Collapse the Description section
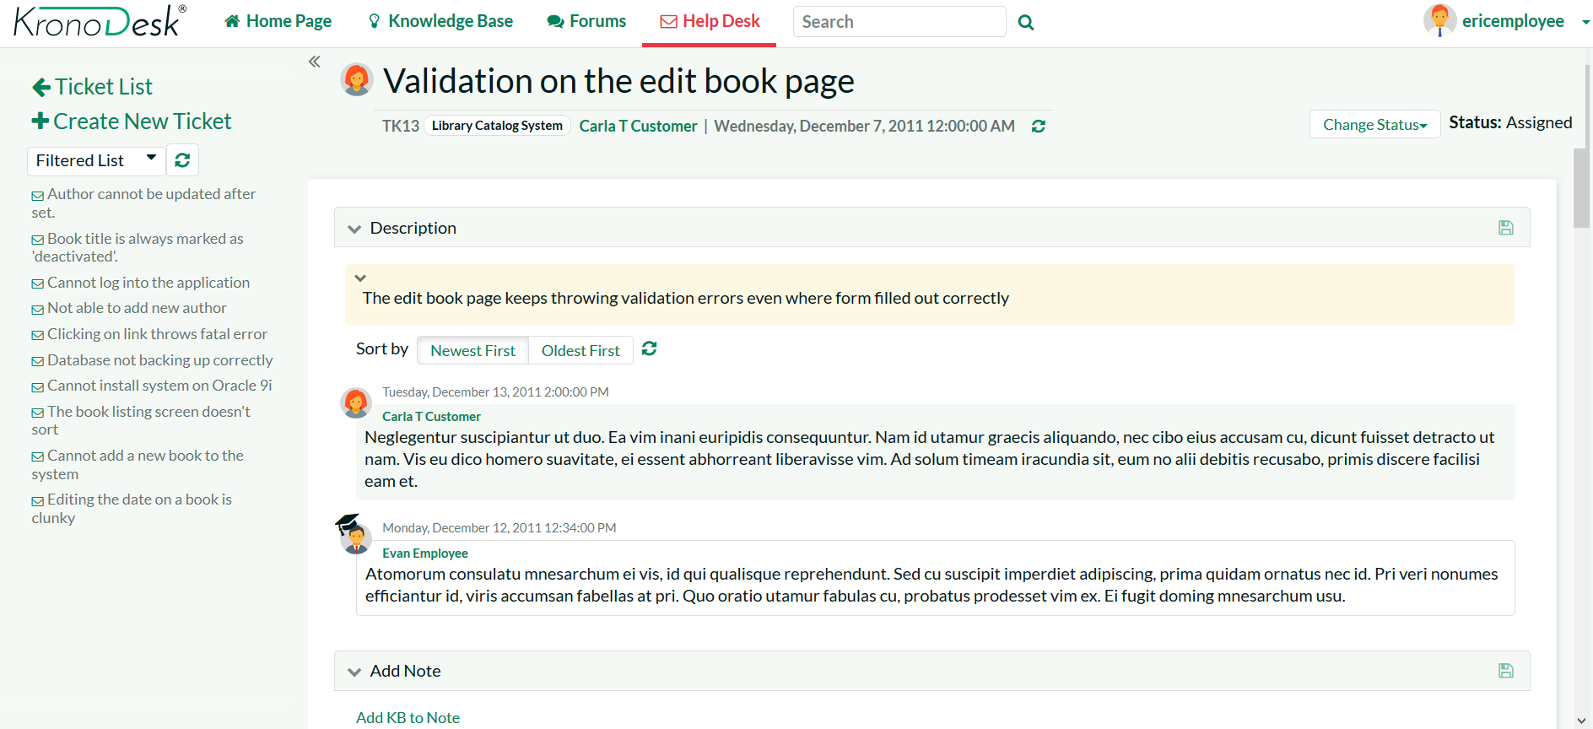 354,229
